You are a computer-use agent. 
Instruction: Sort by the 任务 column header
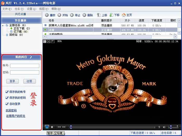71,20
